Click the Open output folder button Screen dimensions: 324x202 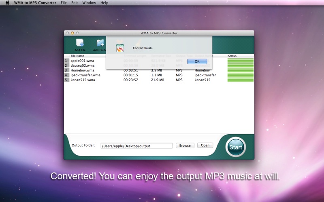click(x=205, y=145)
